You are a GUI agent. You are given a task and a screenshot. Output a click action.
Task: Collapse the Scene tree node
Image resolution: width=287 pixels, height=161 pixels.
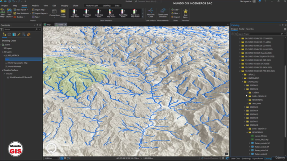pos(1,45)
